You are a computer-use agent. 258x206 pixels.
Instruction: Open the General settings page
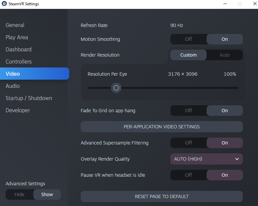(x=15, y=25)
